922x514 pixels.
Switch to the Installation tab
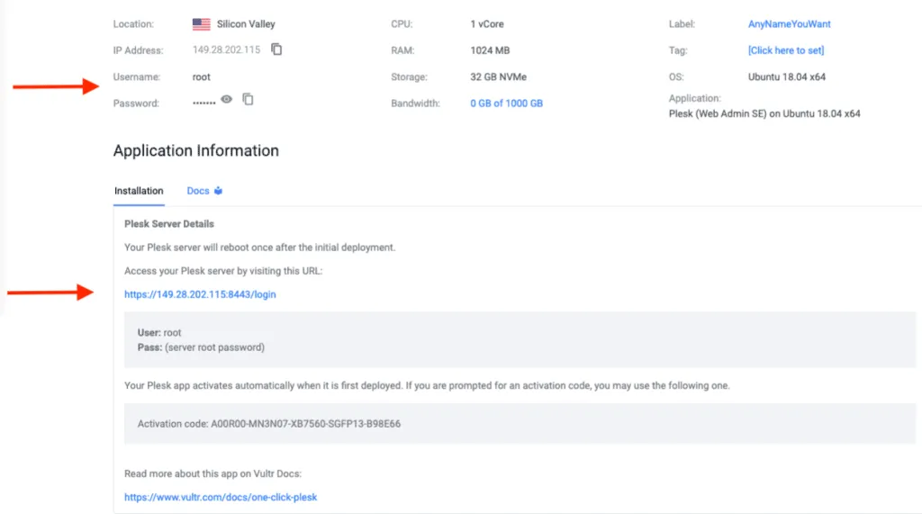139,191
